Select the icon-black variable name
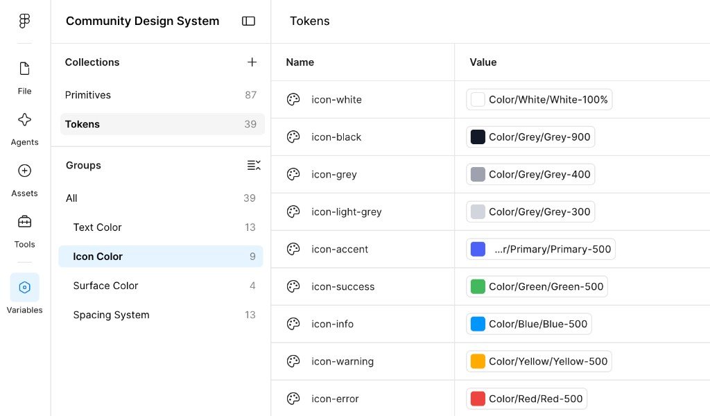 point(336,137)
